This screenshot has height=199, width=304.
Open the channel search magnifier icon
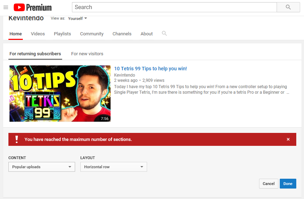[x=164, y=33]
